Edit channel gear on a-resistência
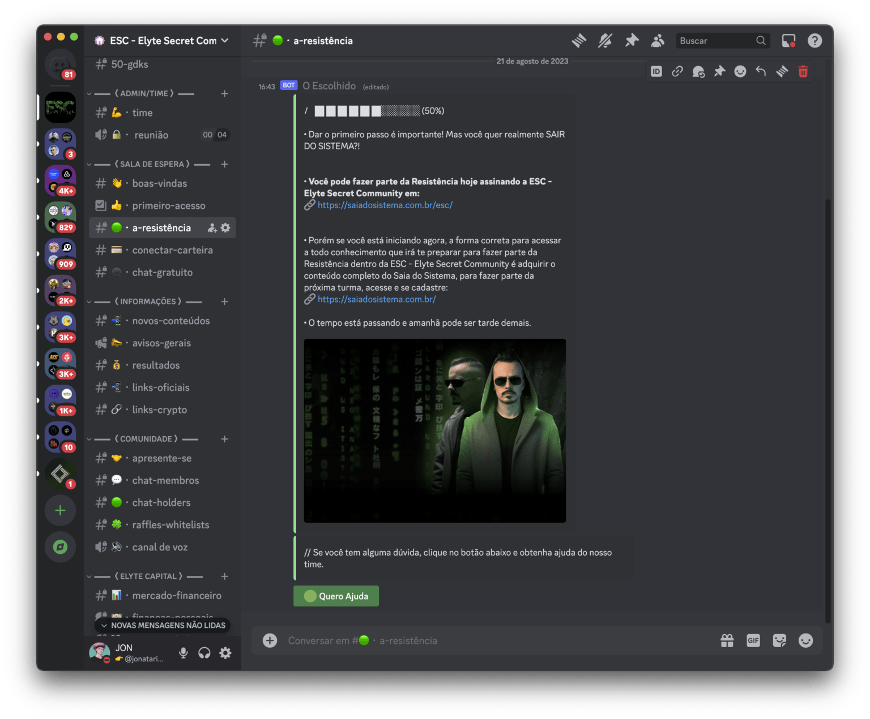The height and width of the screenshot is (719, 870). [225, 228]
